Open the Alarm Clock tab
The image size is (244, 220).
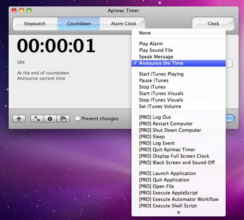122,24
